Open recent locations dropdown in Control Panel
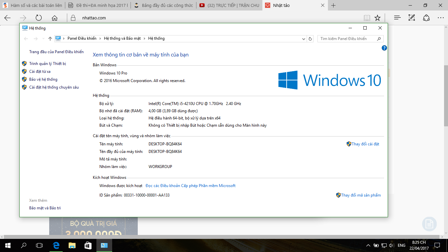Screen dimensions: 448x252 tap(43, 39)
